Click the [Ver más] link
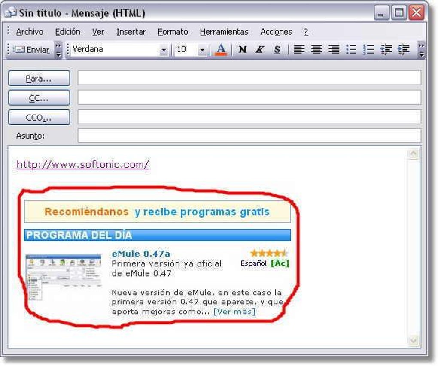The height and width of the screenshot is (366, 438). [234, 311]
